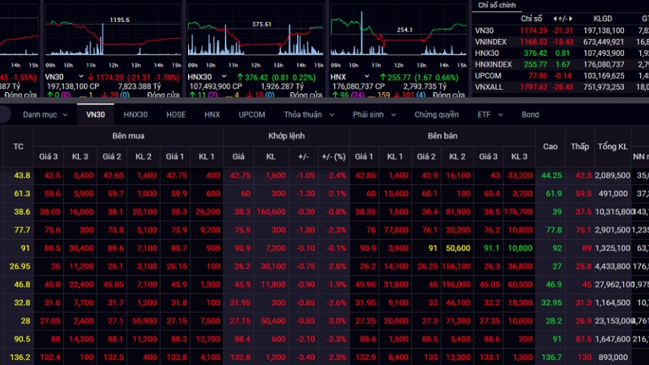Click the Cao column header
The width and height of the screenshot is (649, 365).
(550, 147)
